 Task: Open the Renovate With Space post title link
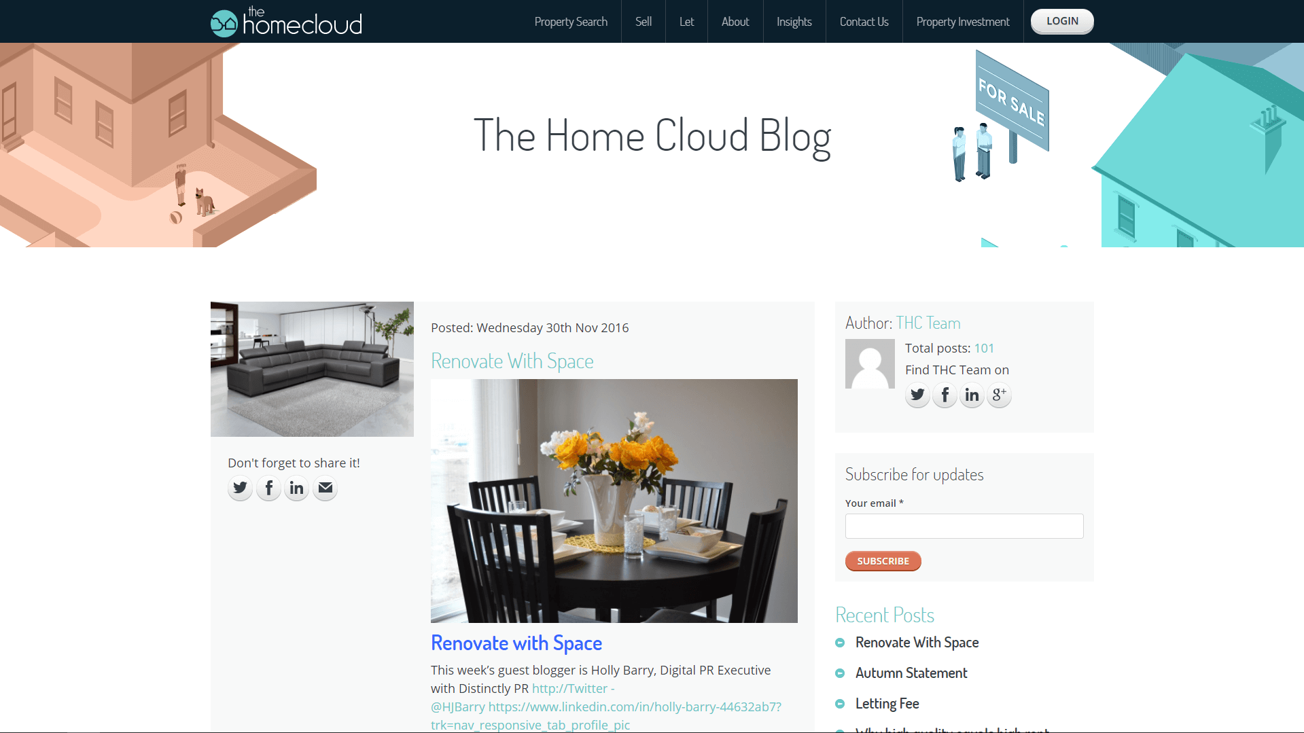coord(512,361)
